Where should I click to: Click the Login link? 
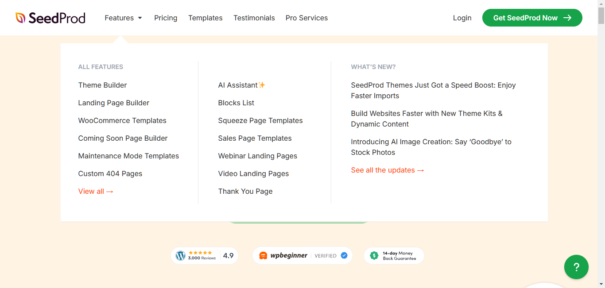(462, 18)
